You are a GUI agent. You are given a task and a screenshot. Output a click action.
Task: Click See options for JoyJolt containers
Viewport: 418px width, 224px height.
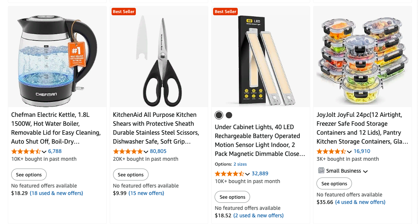pos(334,183)
